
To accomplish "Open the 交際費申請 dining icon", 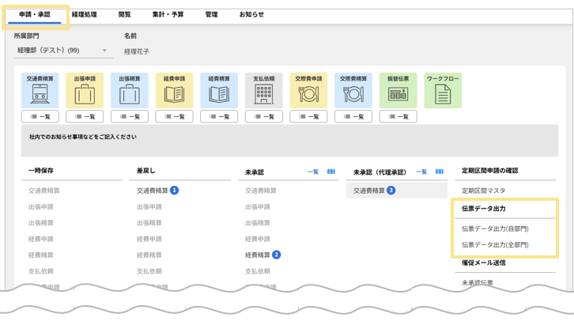I will coord(308,91).
